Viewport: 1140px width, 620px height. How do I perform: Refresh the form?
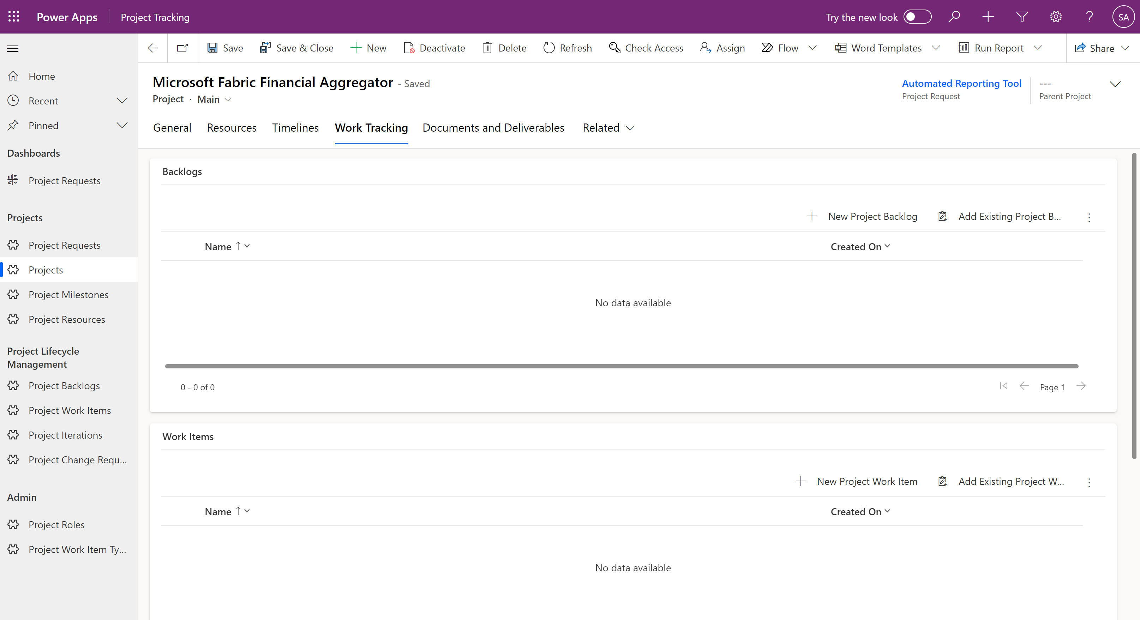pyautogui.click(x=567, y=48)
